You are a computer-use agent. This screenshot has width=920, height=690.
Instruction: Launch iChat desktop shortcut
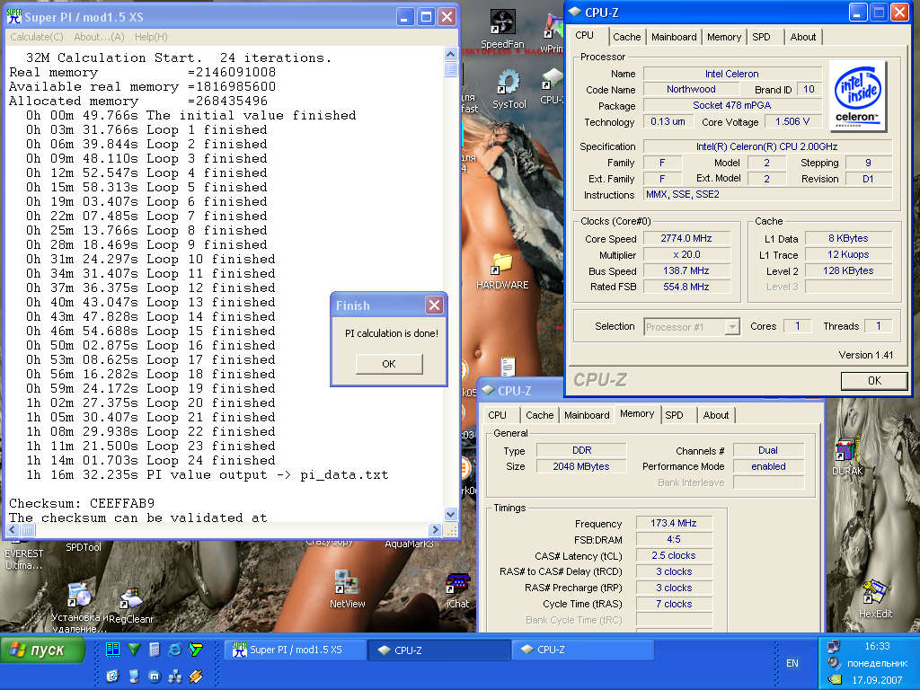coord(457,590)
